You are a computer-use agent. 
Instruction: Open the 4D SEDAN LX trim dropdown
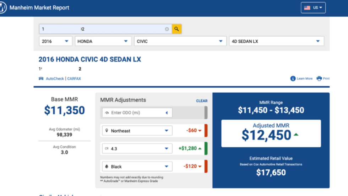pos(276,41)
